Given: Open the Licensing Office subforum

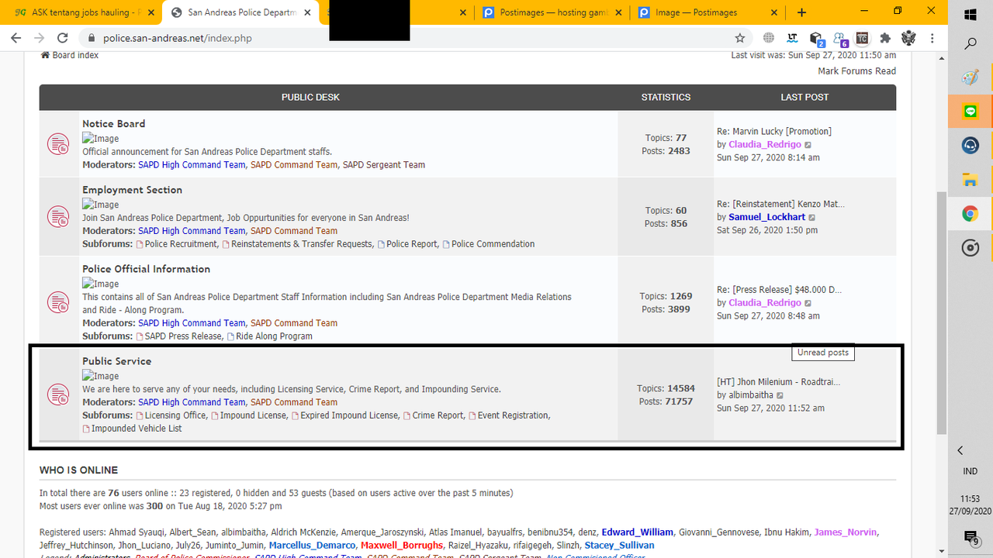Looking at the screenshot, I should click(175, 415).
